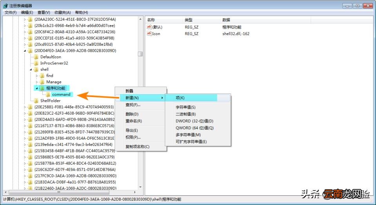Click the folder icon next to Manage key
The image size is (376, 205).
42,82
